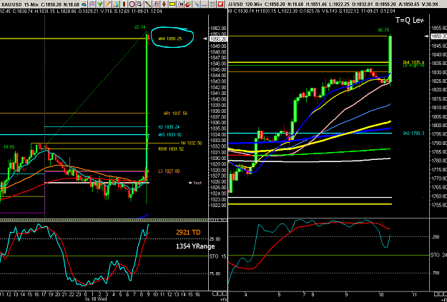Click the green 10.93 value on left chart
447x302 pixels.
point(9,147)
